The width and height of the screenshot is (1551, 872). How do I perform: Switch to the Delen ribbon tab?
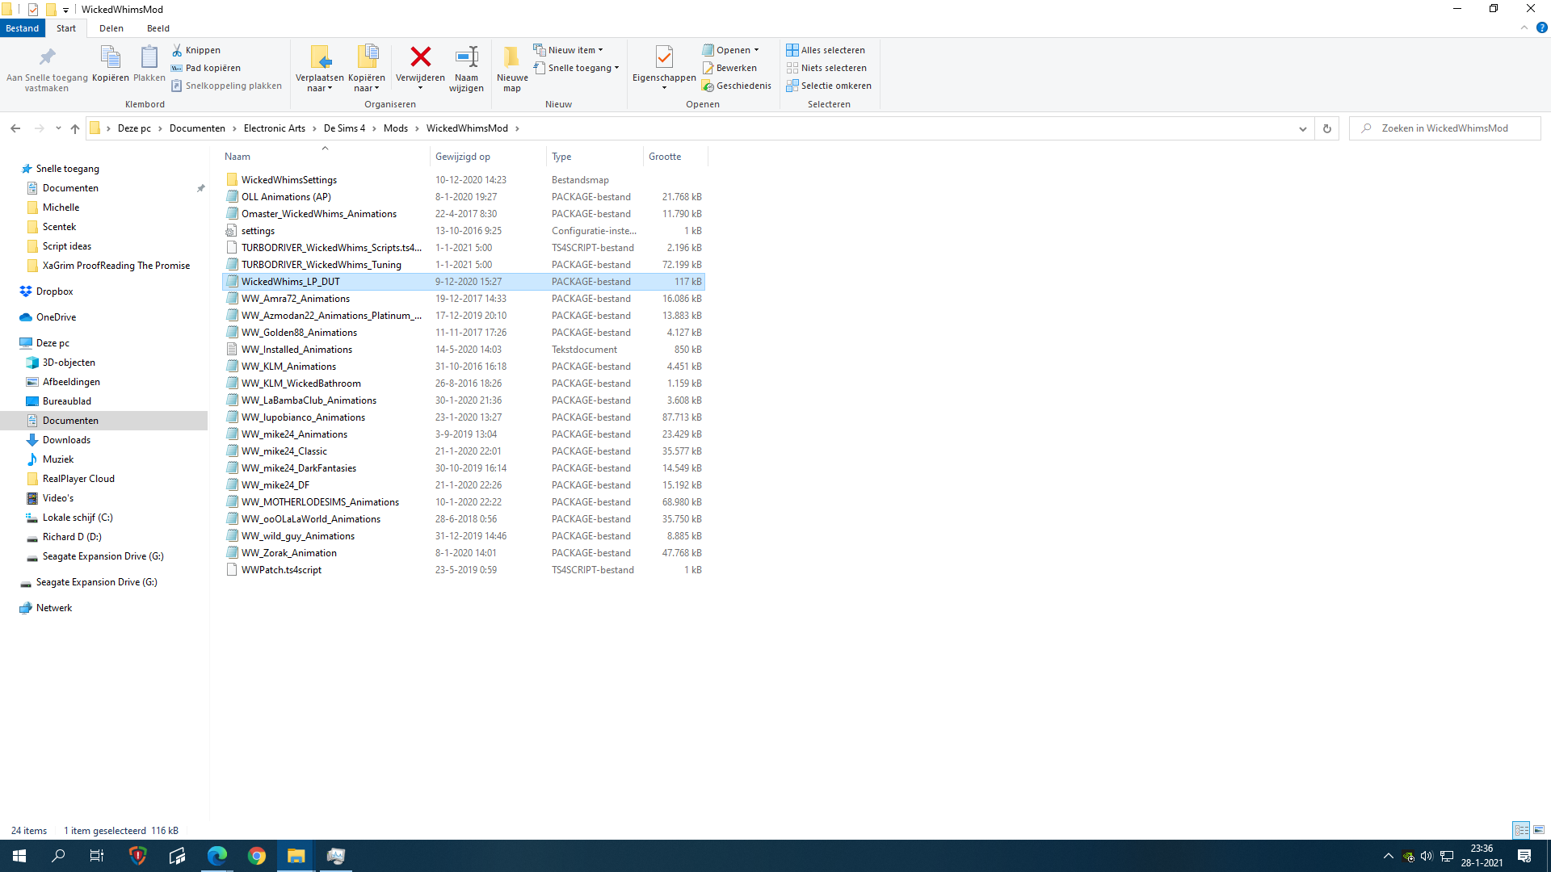click(111, 28)
